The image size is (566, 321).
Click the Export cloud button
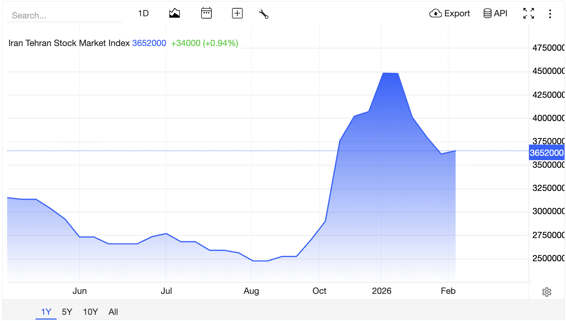coord(450,13)
